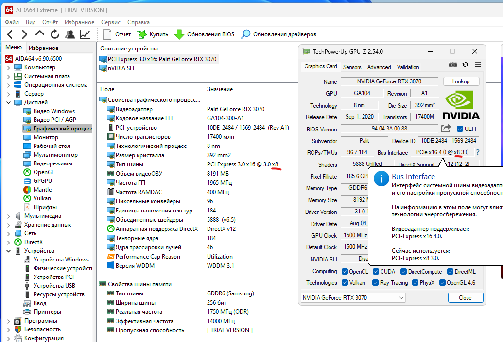
Task: Toggle the Vulkan checkbox in GPU-Z
Action: coord(345,283)
